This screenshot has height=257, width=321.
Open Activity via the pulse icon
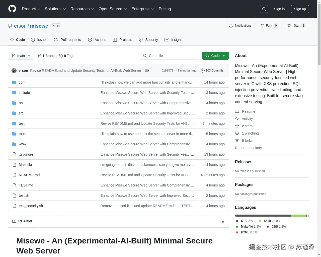pyautogui.click(x=237, y=119)
